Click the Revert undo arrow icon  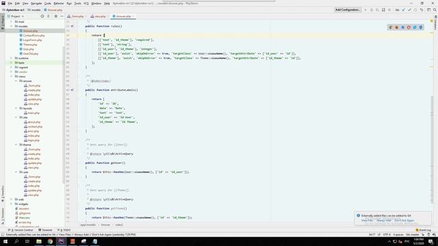point(422,10)
